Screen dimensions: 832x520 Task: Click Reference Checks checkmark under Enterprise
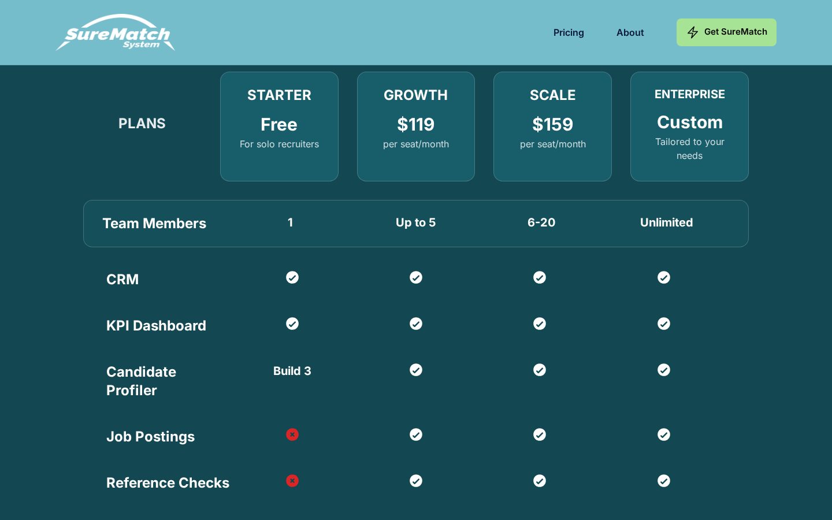pyautogui.click(x=664, y=481)
